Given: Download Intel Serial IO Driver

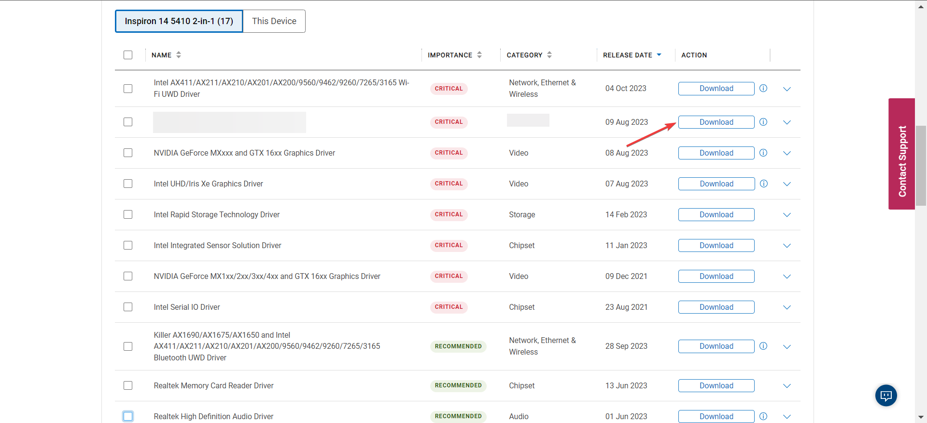Looking at the screenshot, I should [716, 307].
